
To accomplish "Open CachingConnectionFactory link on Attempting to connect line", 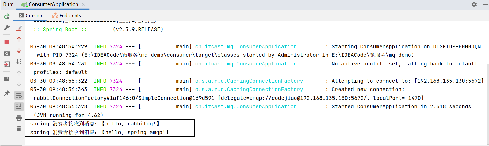I will (x=249, y=81).
